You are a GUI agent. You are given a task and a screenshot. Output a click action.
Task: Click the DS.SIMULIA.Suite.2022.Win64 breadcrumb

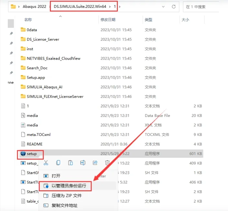pyautogui.click(x=80, y=6)
